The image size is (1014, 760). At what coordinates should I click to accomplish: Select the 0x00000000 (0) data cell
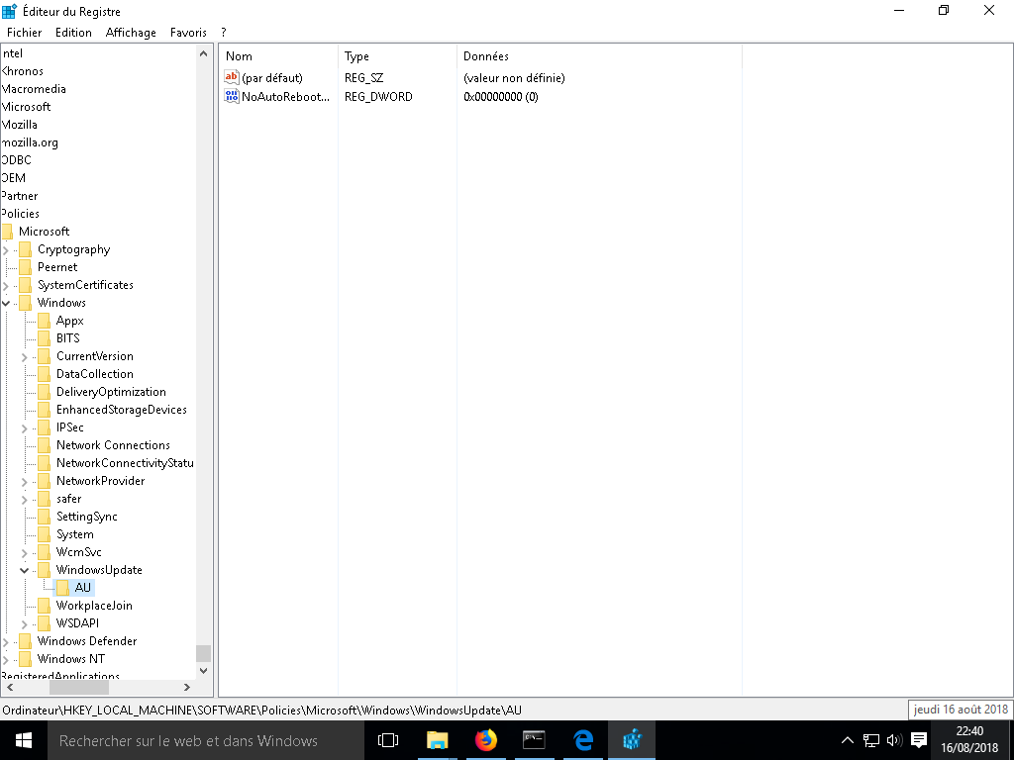coord(500,97)
